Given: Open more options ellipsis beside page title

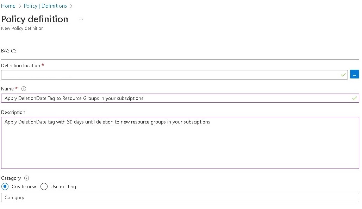Looking at the screenshot, I should [x=81, y=19].
